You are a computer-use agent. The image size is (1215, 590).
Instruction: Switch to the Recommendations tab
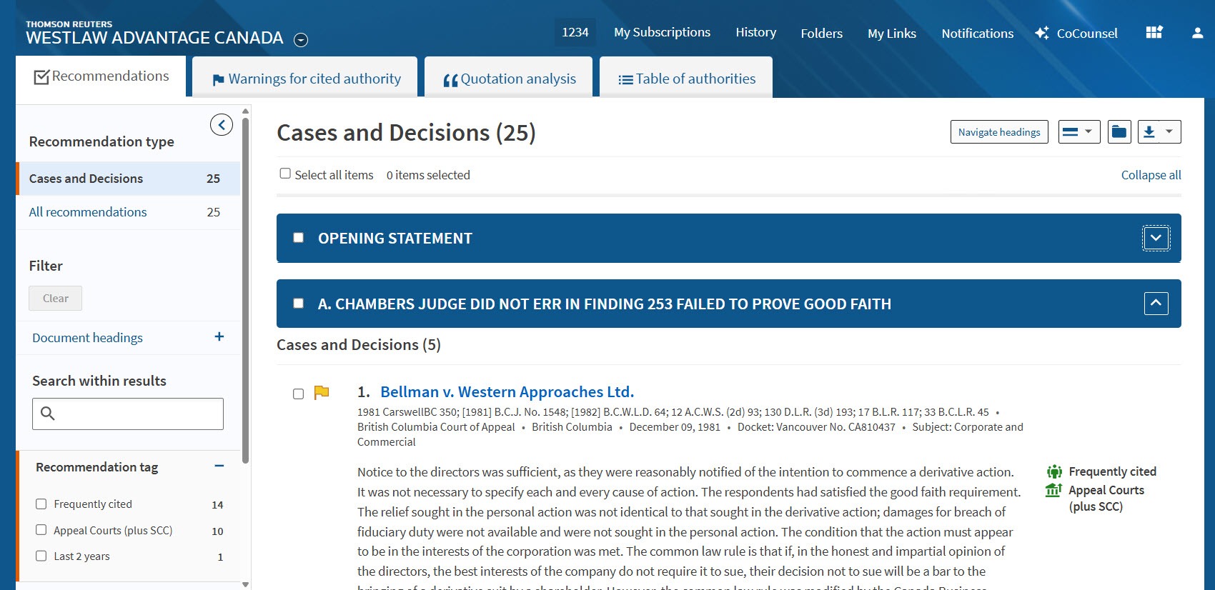(101, 76)
